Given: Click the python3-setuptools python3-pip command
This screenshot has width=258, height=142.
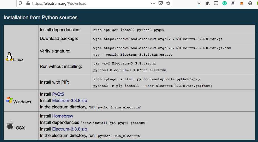Looking at the screenshot, I should tap(147, 79).
